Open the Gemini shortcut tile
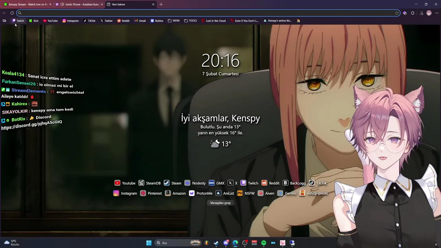The width and height of the screenshot is (441, 248). 287,194
